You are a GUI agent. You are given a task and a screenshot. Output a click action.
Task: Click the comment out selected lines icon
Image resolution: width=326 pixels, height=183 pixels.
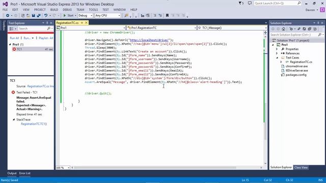pos(155,16)
